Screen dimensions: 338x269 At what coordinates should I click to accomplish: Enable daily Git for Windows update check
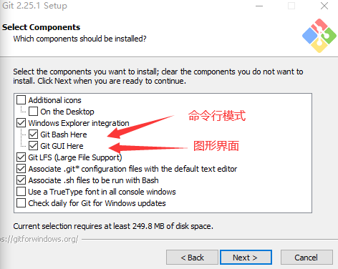[x=21, y=203]
